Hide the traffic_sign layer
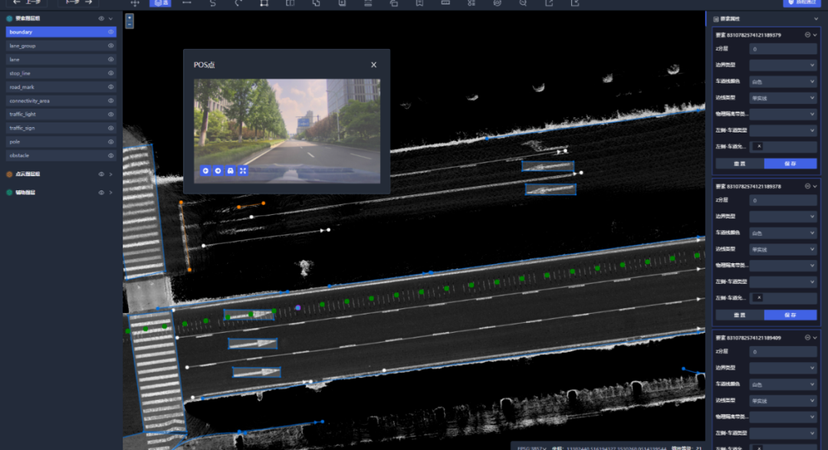Image resolution: width=828 pixels, height=450 pixels. (111, 128)
